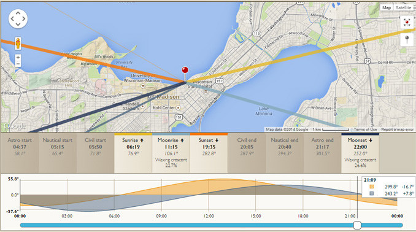The height and width of the screenshot is (232, 416).
Task: Click the time slider handle
Action: pyautogui.click(x=357, y=225)
